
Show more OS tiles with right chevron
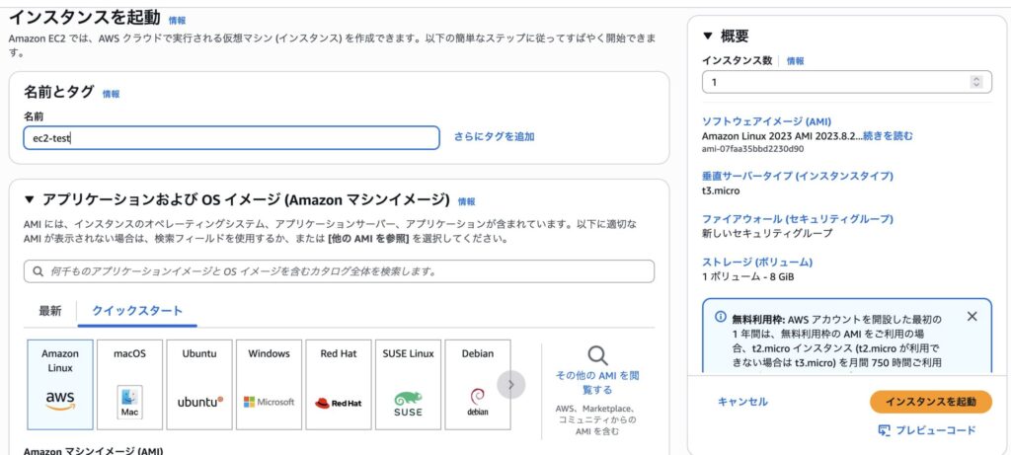click(x=511, y=385)
